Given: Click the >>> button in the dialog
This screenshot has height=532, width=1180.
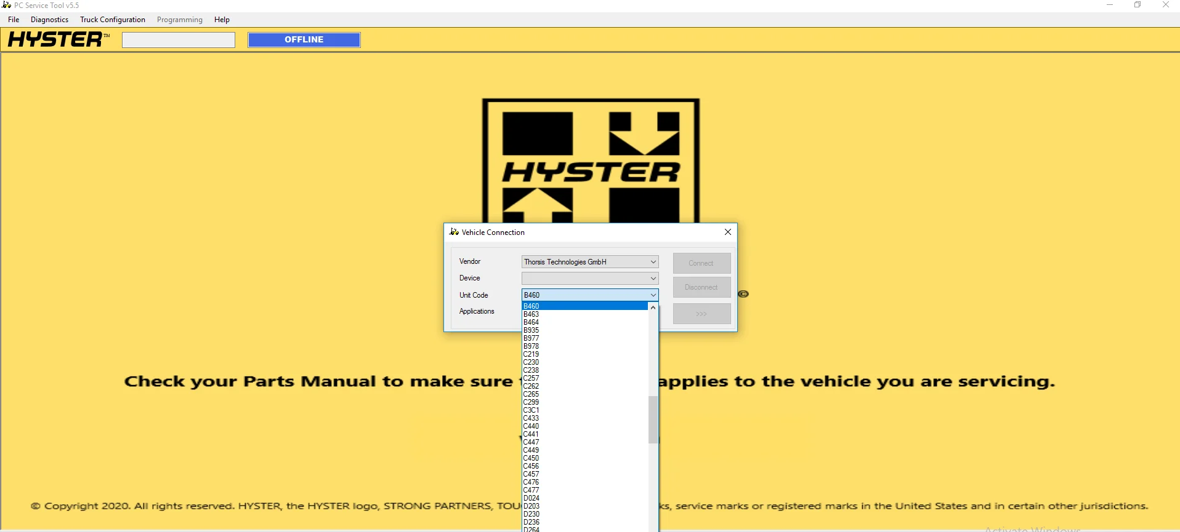Looking at the screenshot, I should click(x=701, y=314).
